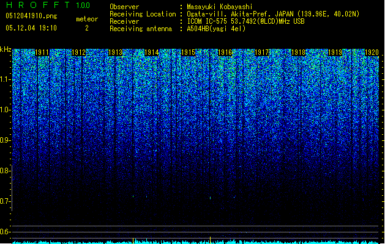Click the 0.7 kHz axis tick label
385x244 pixels.
(x=5, y=201)
